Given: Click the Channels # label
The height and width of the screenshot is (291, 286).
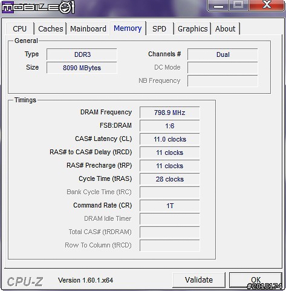Looking at the screenshot, I should tap(164, 54).
